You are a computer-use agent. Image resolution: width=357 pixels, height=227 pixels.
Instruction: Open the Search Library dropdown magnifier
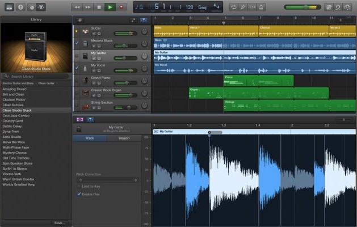[x=7, y=76]
